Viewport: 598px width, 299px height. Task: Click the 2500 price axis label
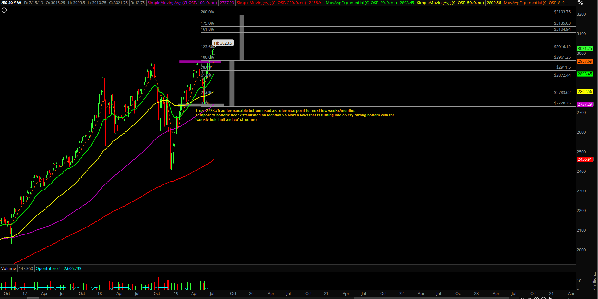(581, 152)
